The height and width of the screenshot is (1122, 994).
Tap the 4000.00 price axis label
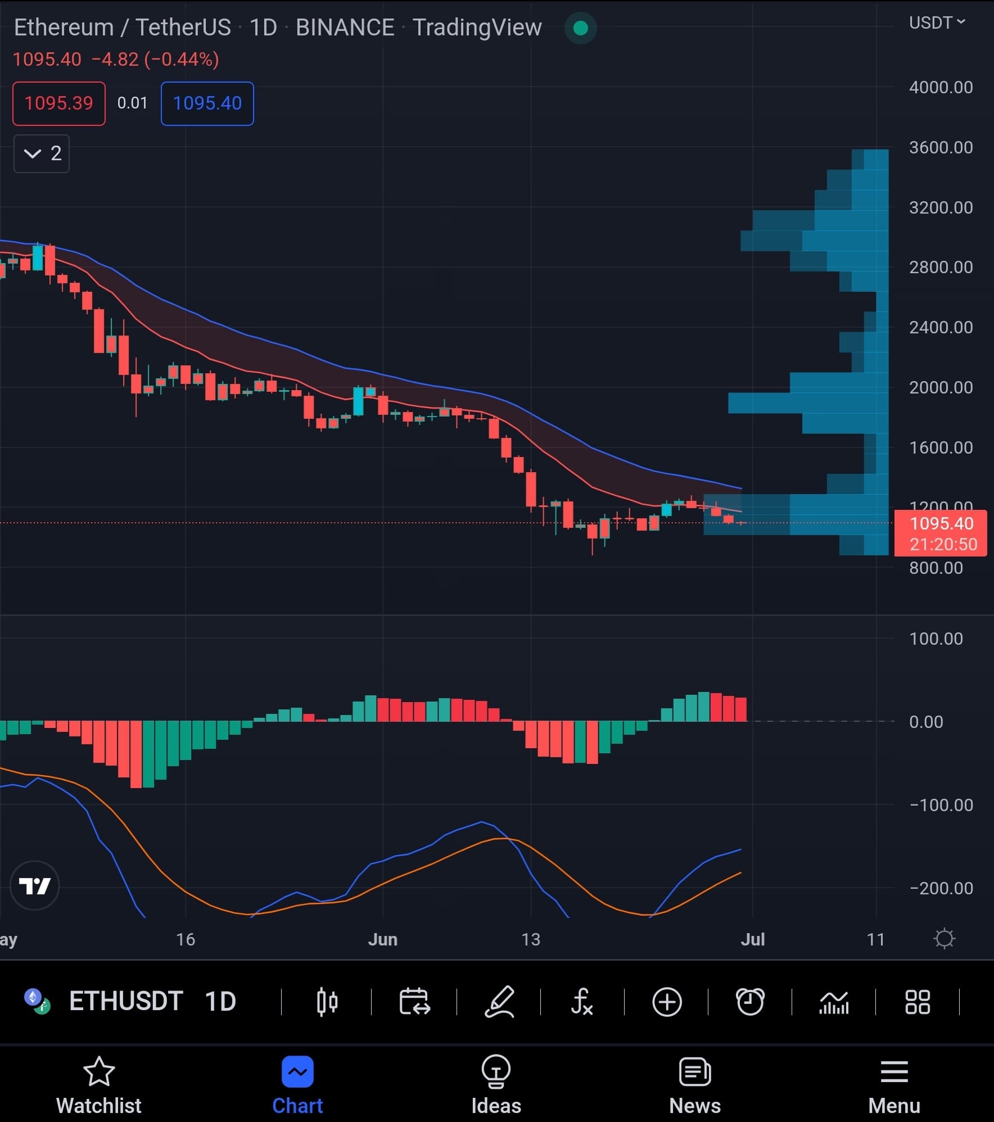click(x=941, y=87)
